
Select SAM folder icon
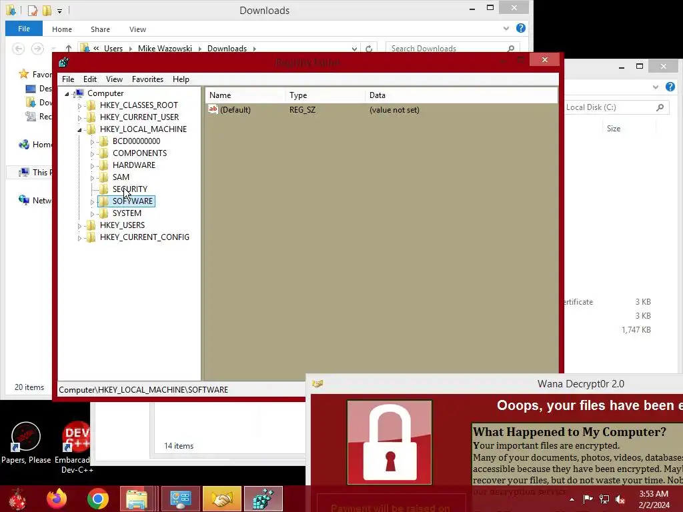coord(103,177)
